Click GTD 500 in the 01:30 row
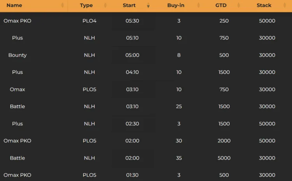Screen dimensions: 292x181 point(224,175)
